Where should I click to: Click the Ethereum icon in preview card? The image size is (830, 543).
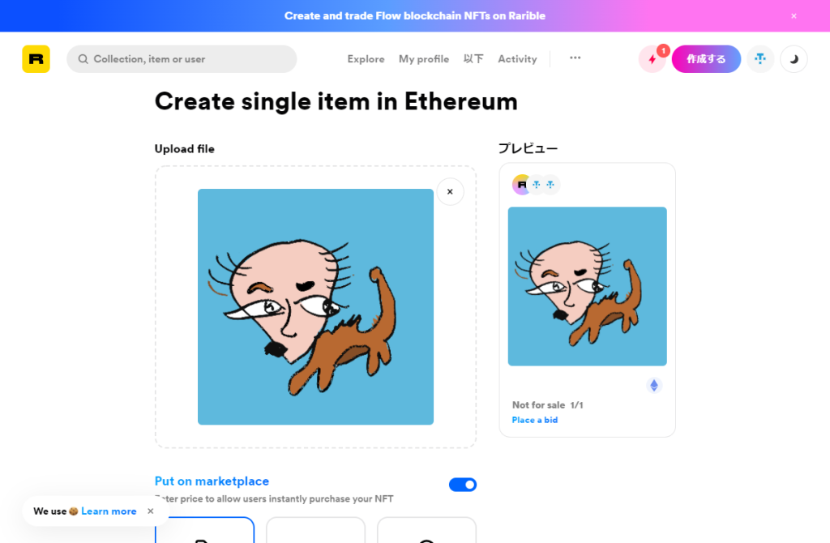click(654, 385)
